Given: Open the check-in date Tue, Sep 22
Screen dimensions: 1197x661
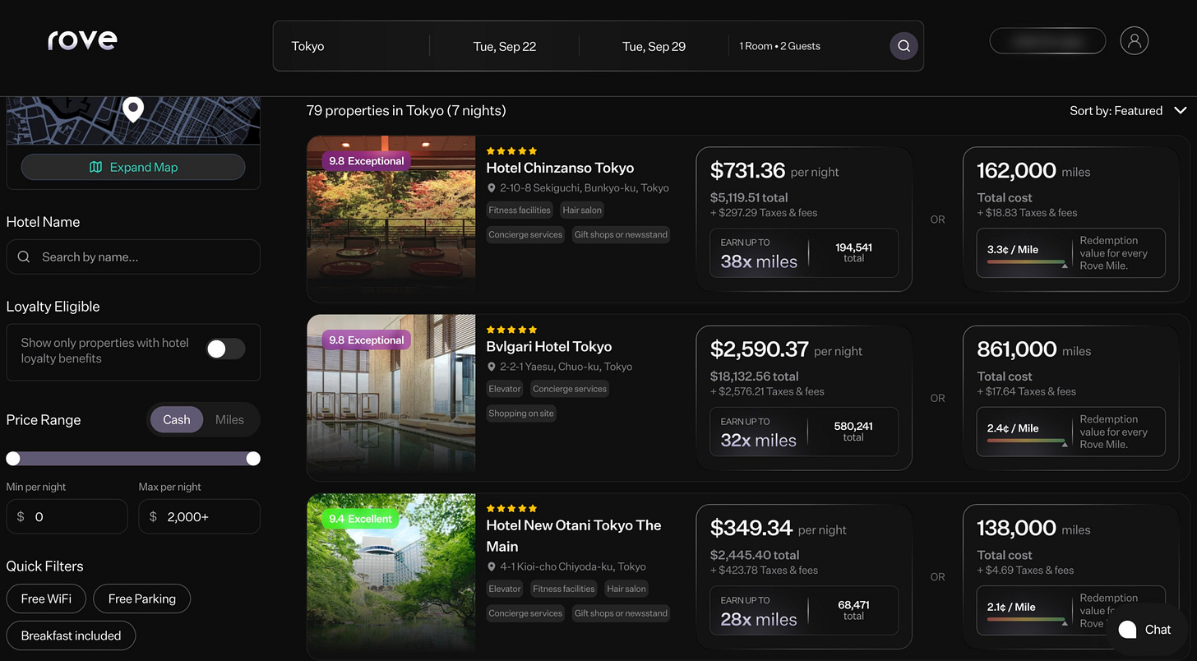Looking at the screenshot, I should [x=505, y=46].
